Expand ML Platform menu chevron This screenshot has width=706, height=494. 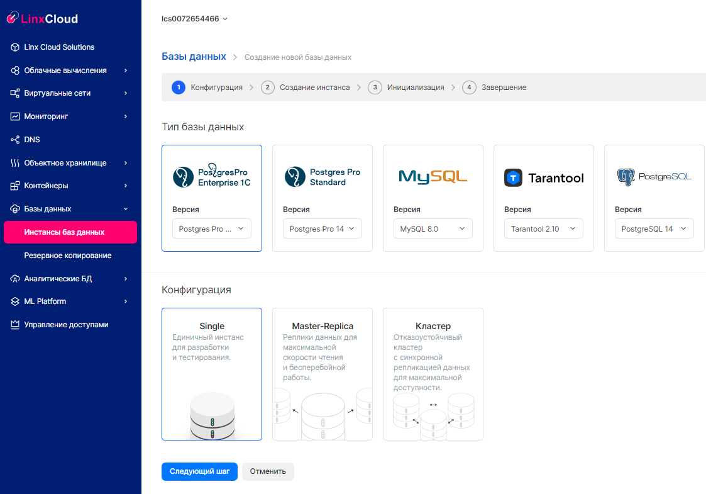pyautogui.click(x=126, y=301)
